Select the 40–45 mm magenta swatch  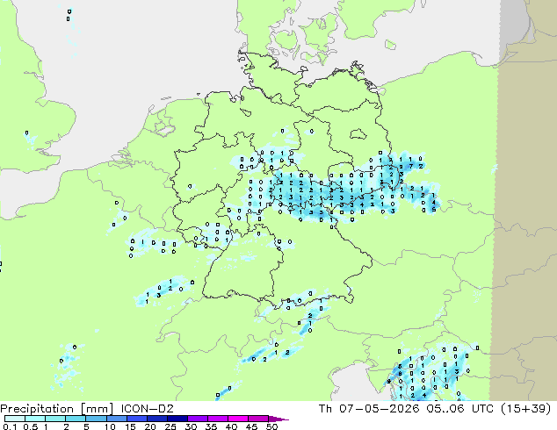(238, 419)
